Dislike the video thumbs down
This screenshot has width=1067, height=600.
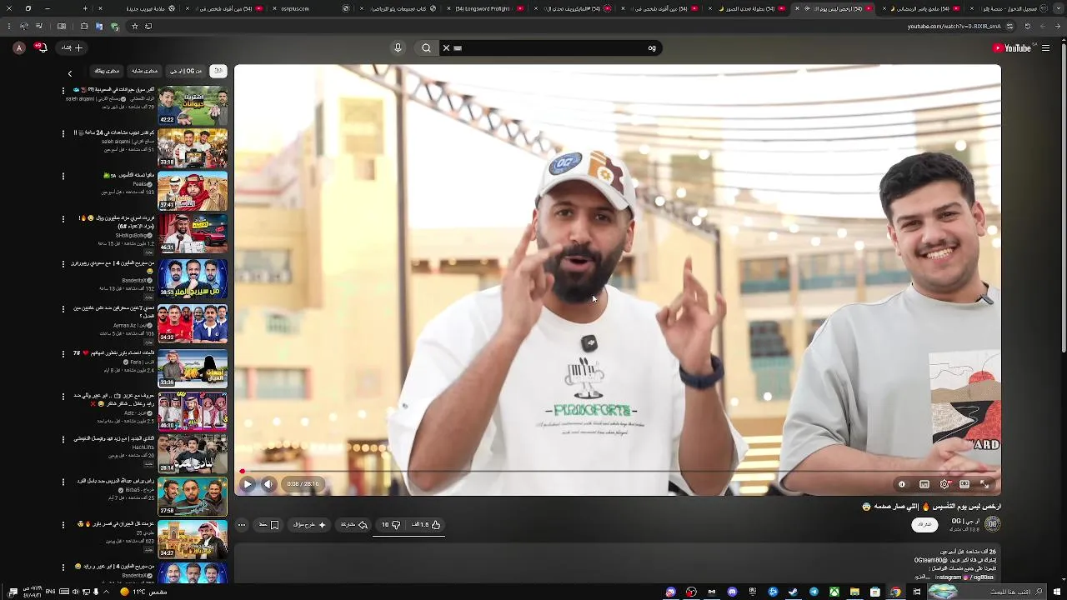(x=390, y=525)
